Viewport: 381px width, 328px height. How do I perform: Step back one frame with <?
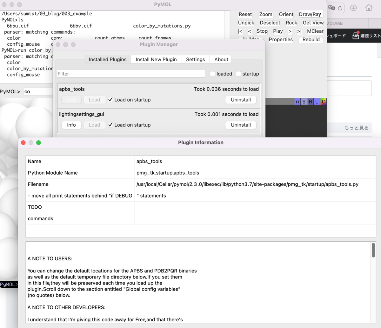[250, 31]
